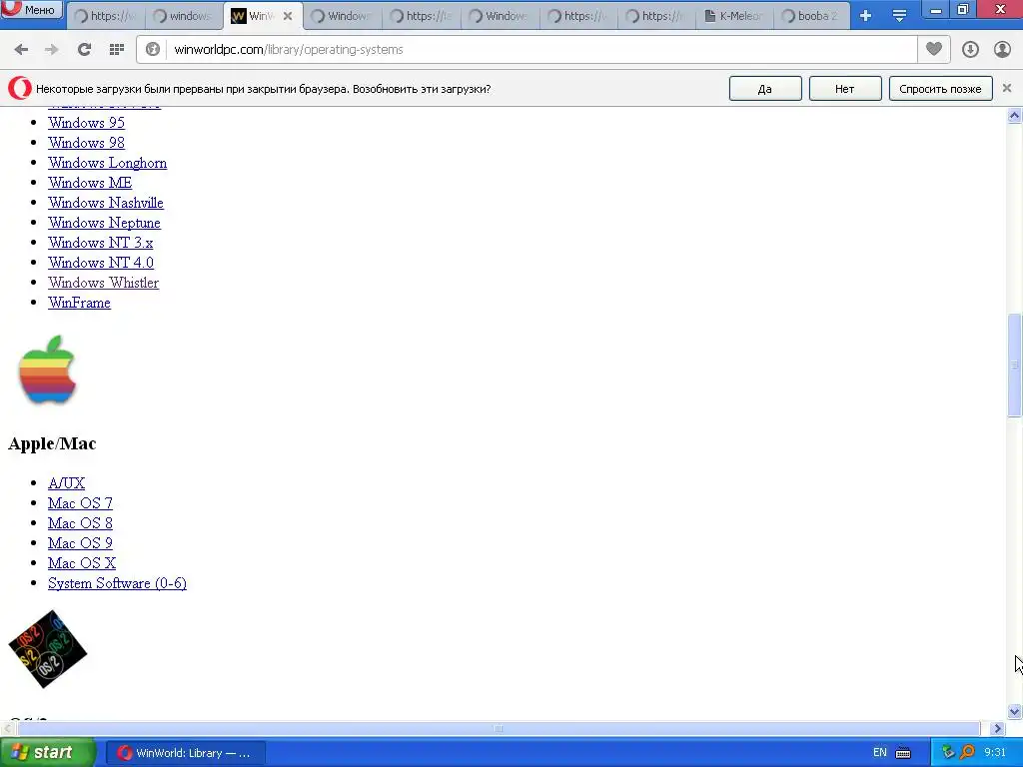Open a new tab with plus button

coord(865,16)
